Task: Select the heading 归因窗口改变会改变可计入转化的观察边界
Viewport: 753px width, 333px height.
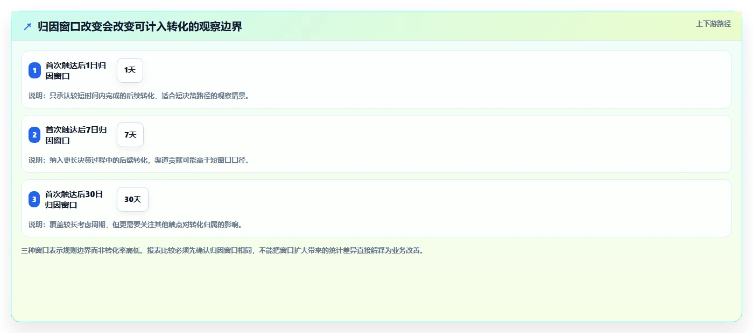Action: [x=140, y=26]
